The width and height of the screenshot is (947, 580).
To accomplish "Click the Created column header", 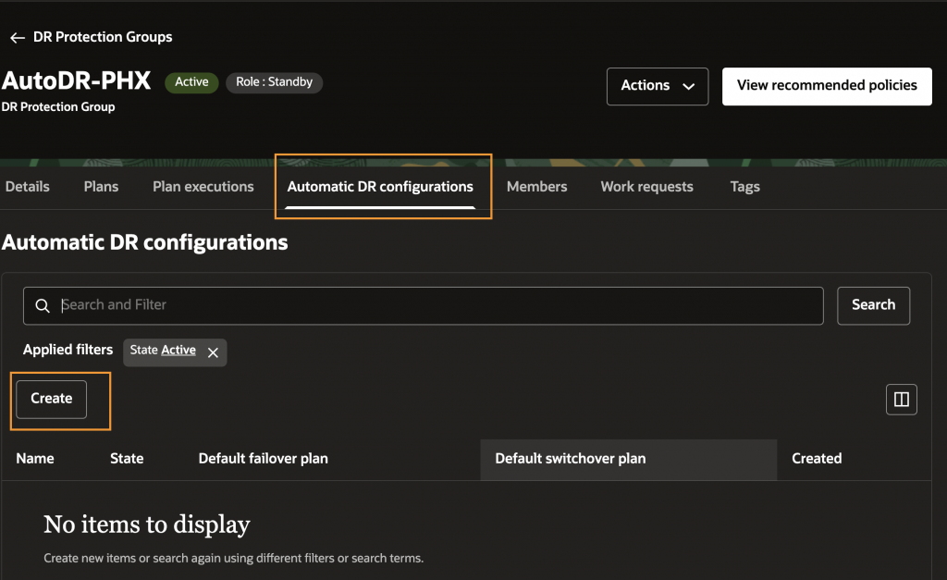I will tap(817, 459).
